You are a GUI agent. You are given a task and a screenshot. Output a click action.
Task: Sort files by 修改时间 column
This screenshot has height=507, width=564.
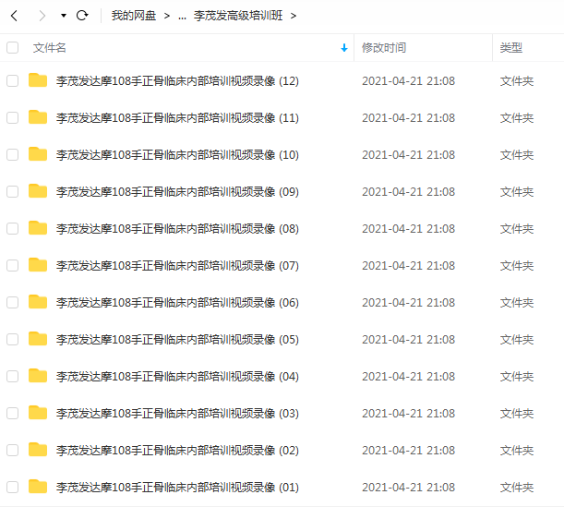[384, 47]
